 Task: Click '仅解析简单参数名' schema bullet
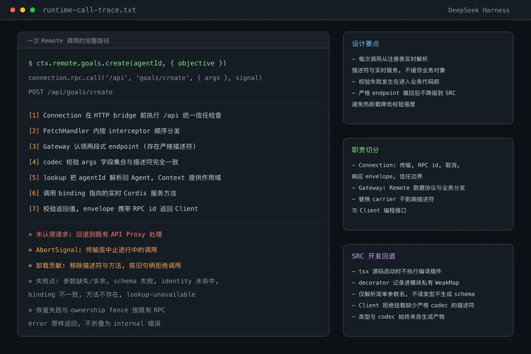click(x=413, y=294)
